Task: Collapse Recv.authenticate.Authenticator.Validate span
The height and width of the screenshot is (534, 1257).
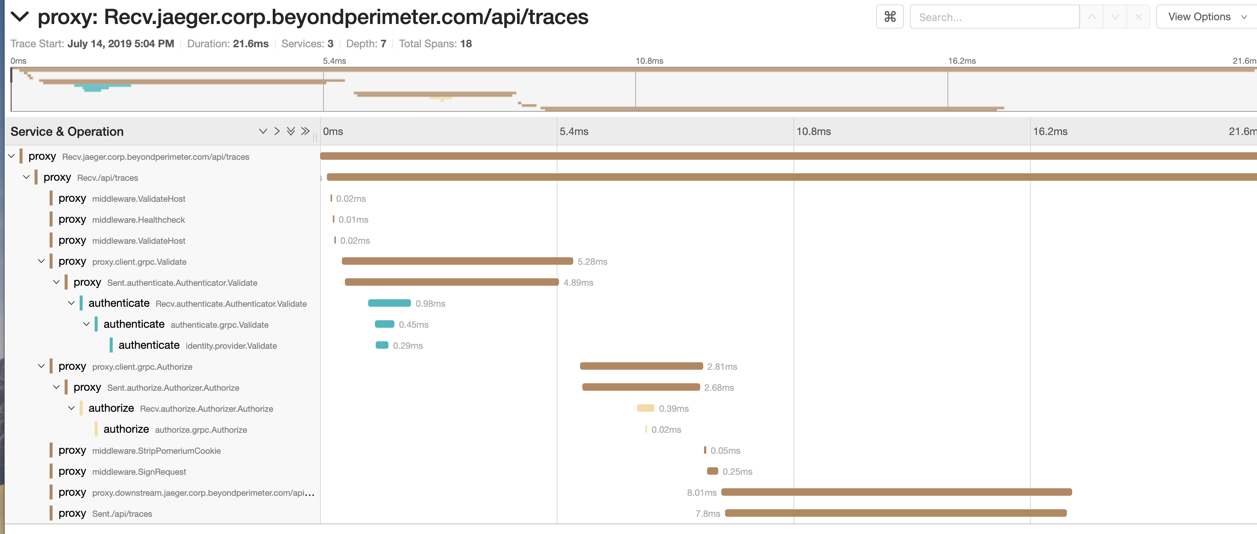Action: (x=71, y=303)
